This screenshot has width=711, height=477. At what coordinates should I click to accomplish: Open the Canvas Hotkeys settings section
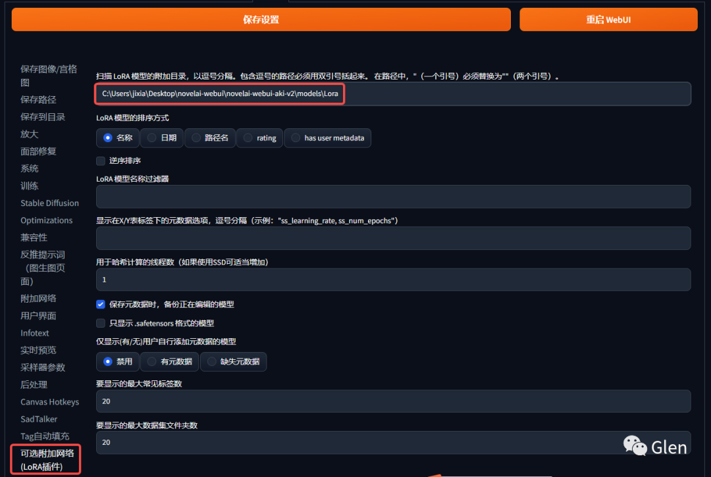pyautogui.click(x=50, y=402)
